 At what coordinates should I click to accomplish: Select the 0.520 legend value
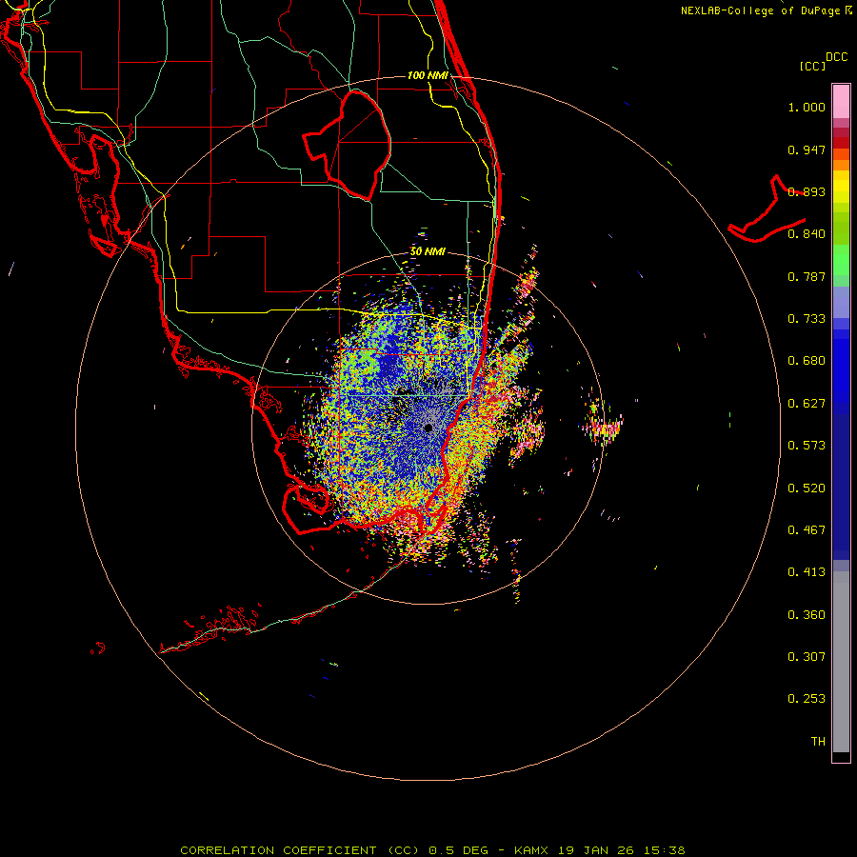807,488
